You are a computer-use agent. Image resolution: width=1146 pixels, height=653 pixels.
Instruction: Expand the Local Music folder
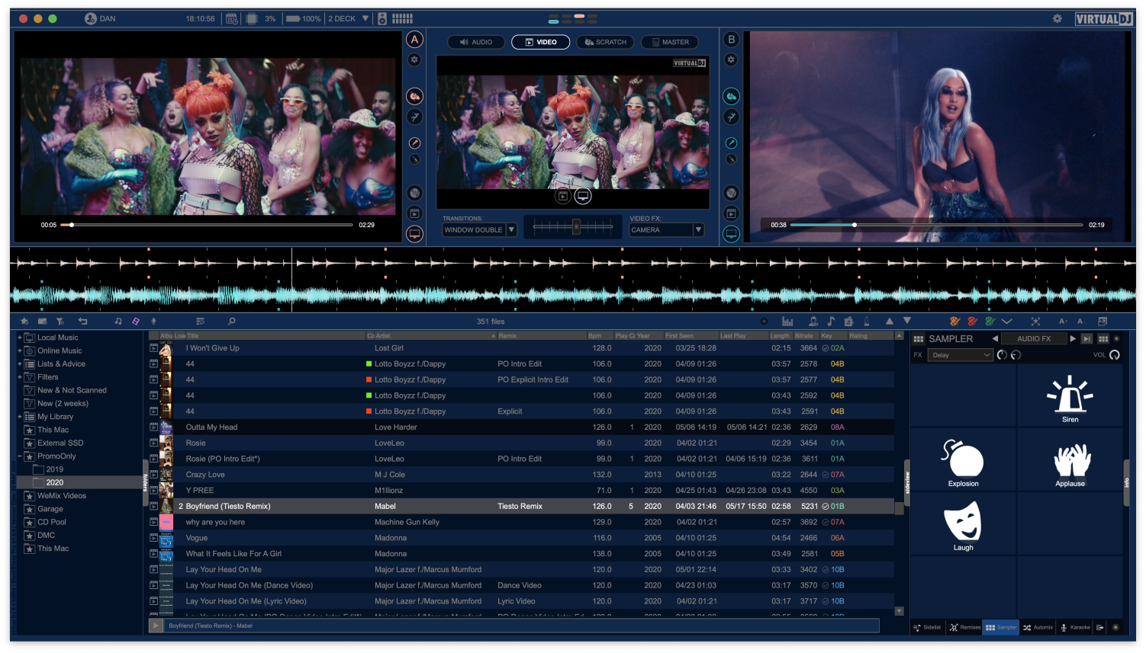[x=20, y=338]
